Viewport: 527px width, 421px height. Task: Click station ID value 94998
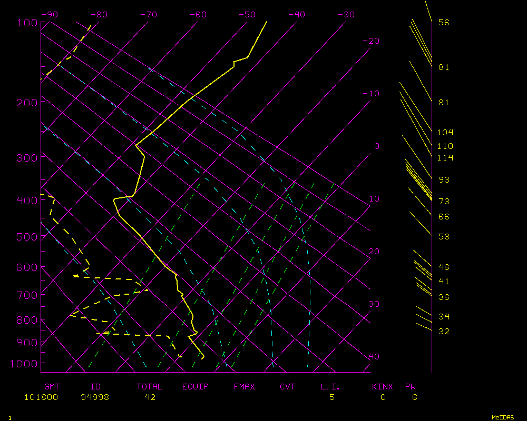pyautogui.click(x=95, y=397)
